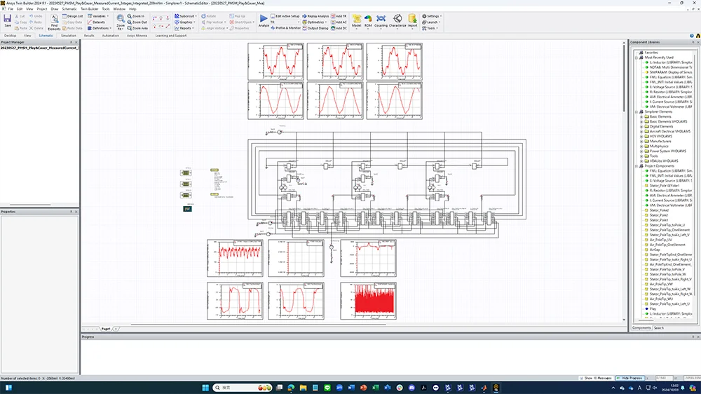This screenshot has height=394, width=701.
Task: Switch to the Simulation ribbon tab
Action: [69, 36]
